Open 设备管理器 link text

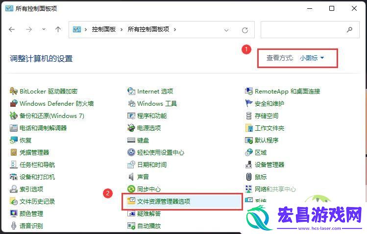pos(269,164)
